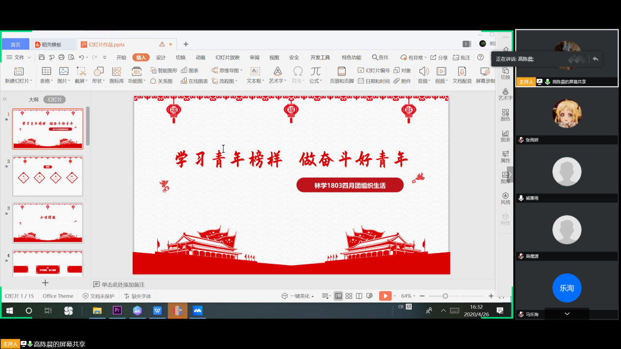Screen dimensions: 621x349
Task: Click the save icon in quick access bar
Action: [42, 57]
